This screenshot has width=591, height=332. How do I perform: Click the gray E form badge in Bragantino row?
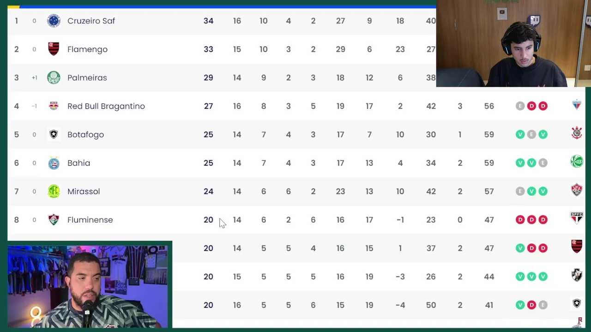[520, 106]
